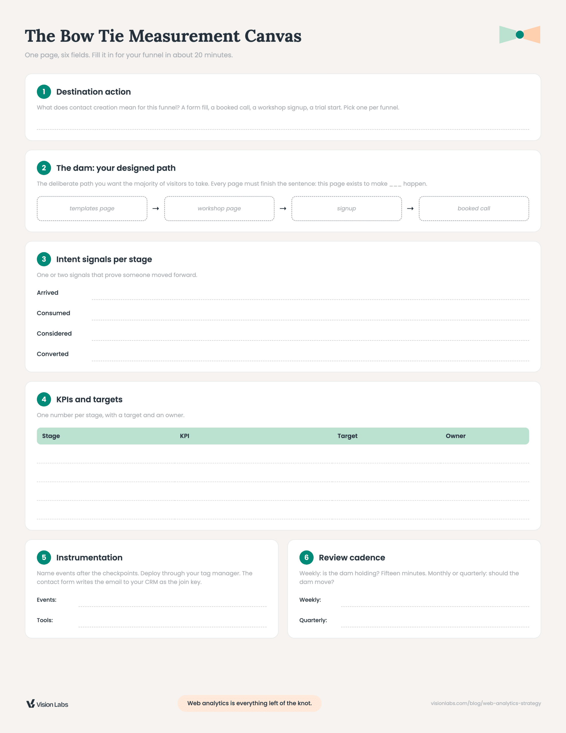566x733 pixels.
Task: Click the number 4 KPIs badge
Action: [x=44, y=399]
